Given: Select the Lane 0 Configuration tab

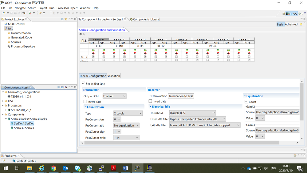Looking at the screenshot, I should [x=93, y=76].
